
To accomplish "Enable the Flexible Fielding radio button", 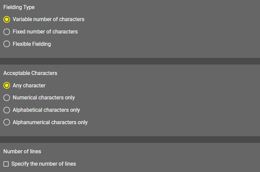I will (x=7, y=44).
